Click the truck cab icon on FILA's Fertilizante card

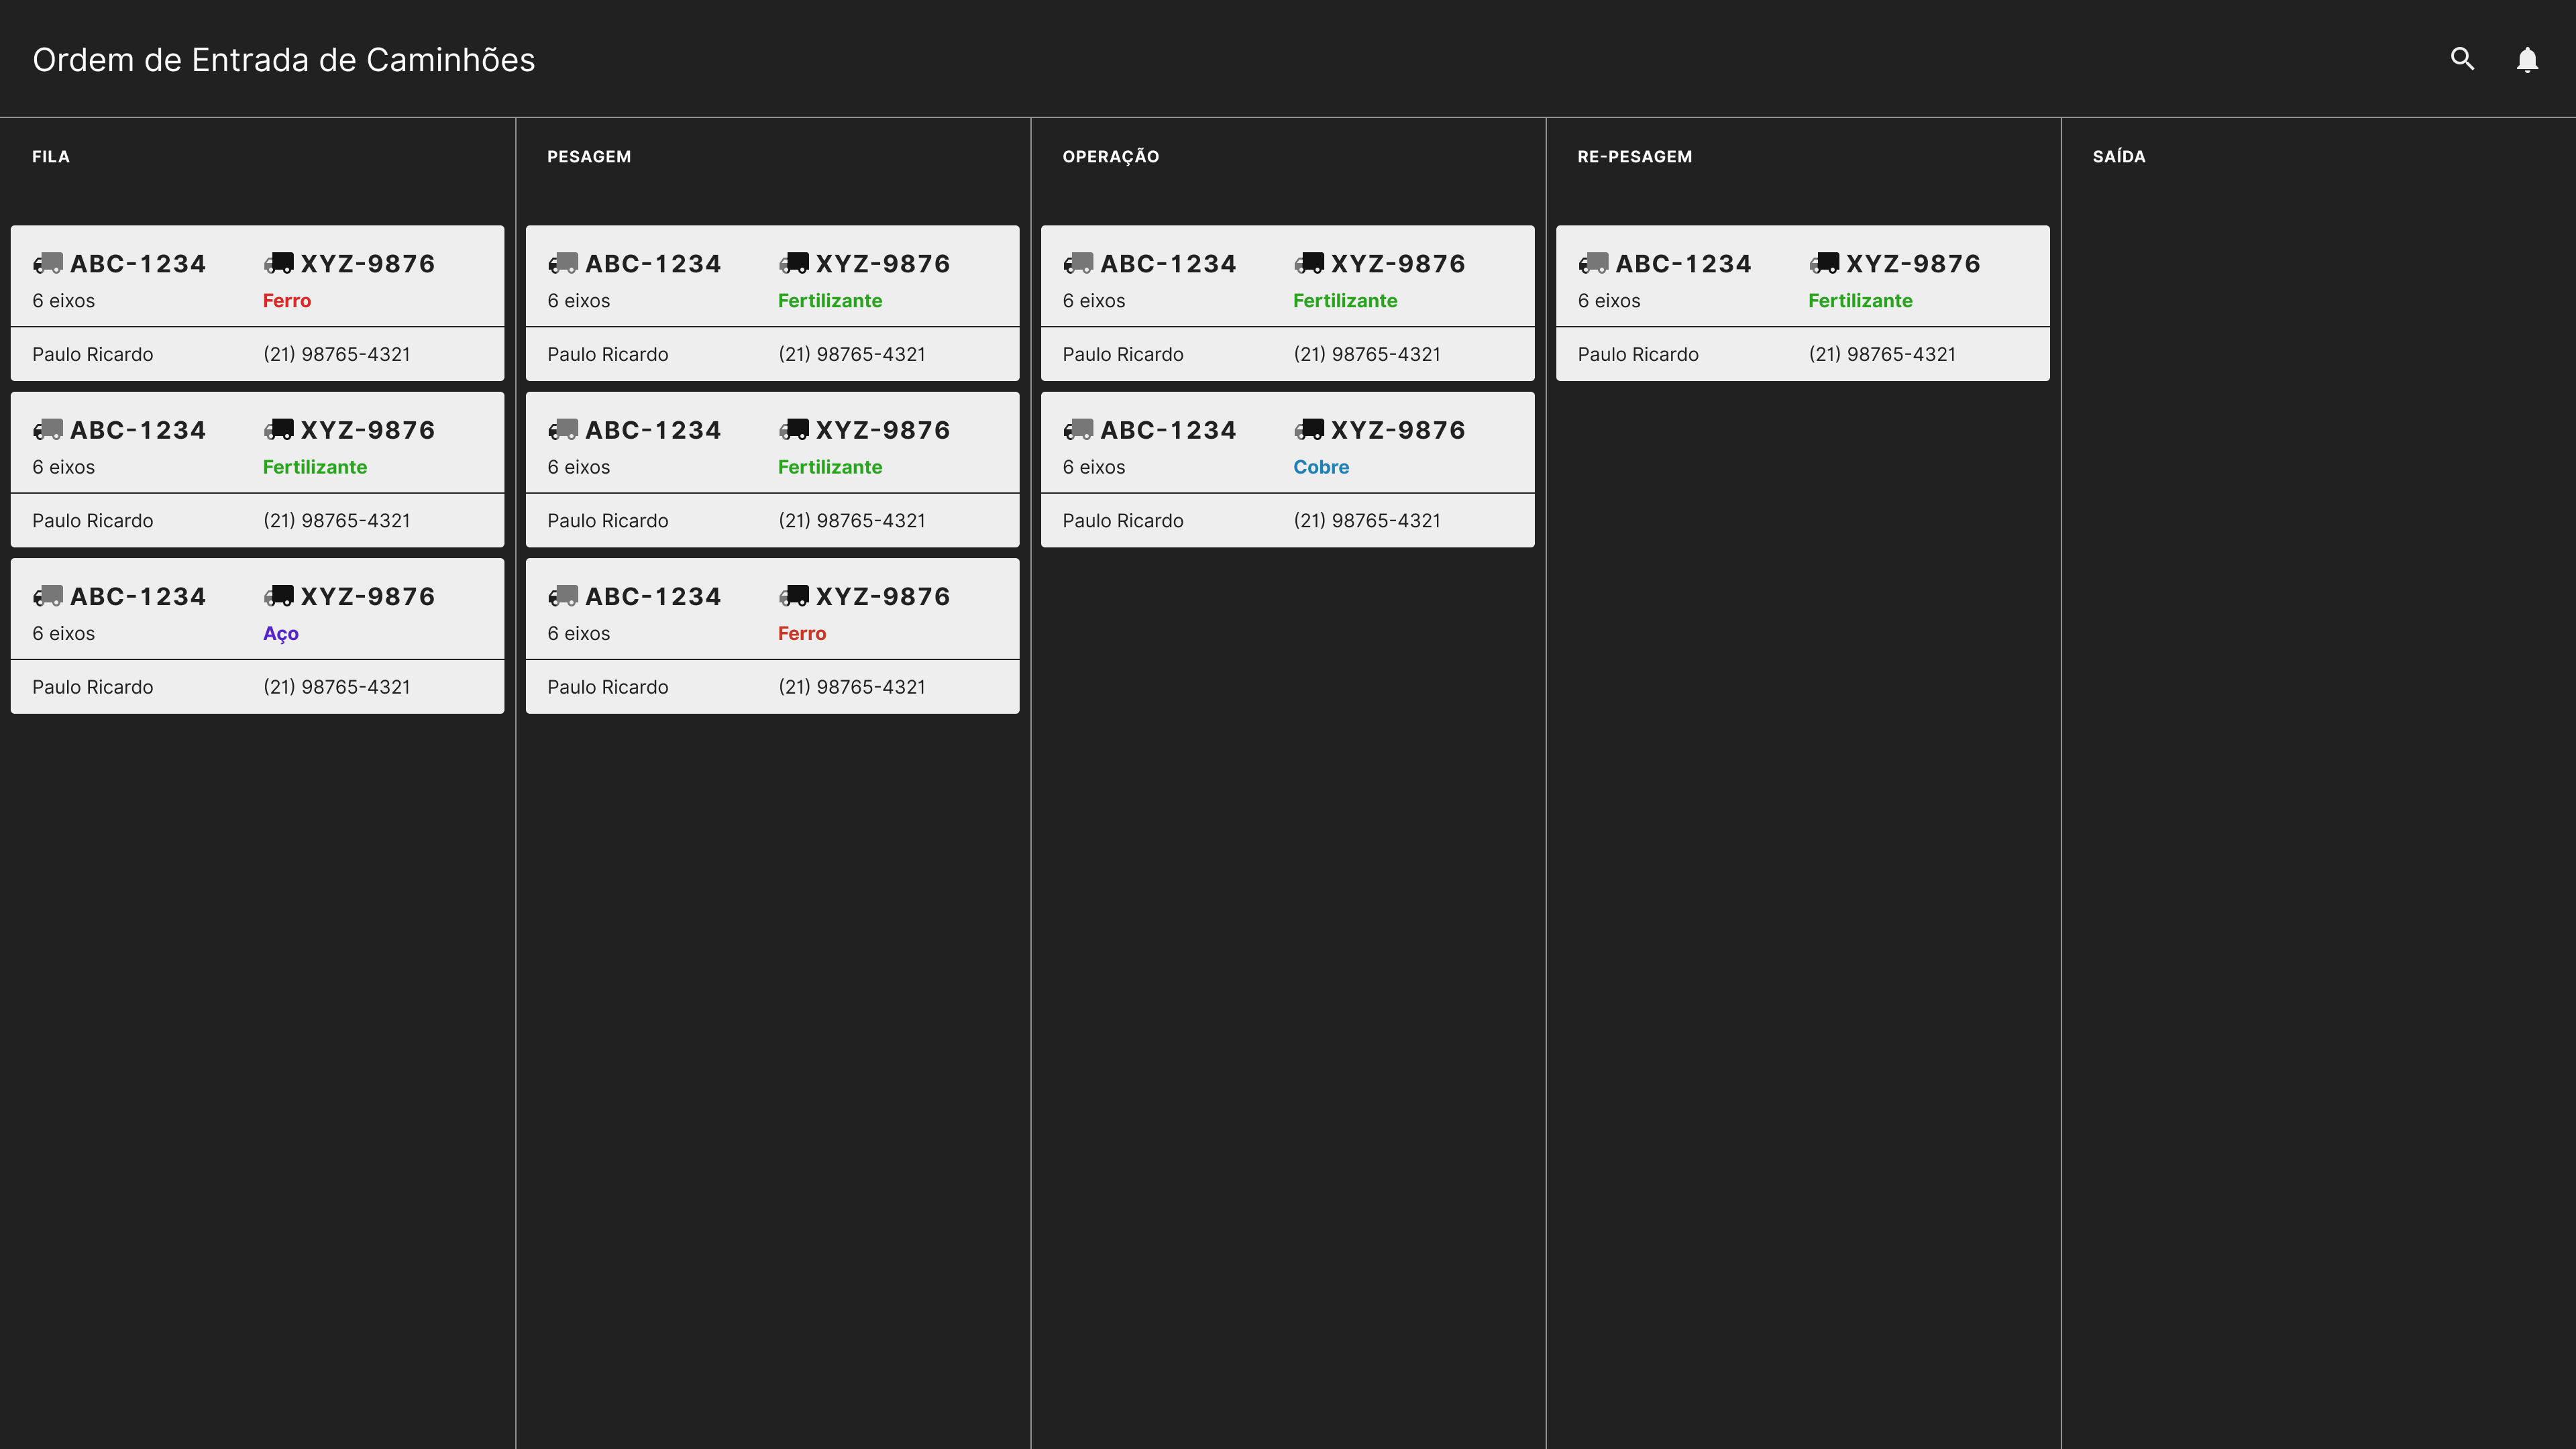pos(48,430)
